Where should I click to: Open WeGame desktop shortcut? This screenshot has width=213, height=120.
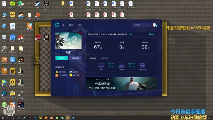[21, 61]
